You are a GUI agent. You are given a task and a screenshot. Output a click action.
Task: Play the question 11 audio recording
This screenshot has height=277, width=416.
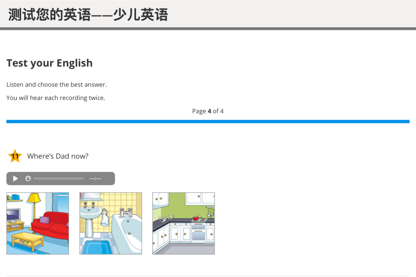pos(15,179)
